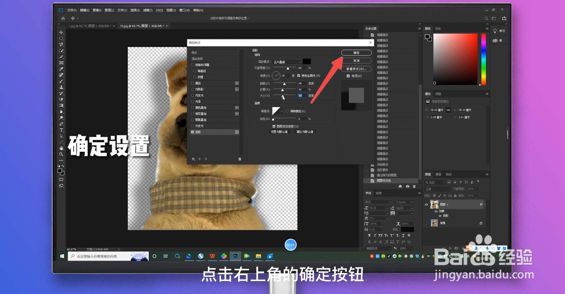
Task: Open the 滤镜(T) menu
Action: tap(148, 10)
